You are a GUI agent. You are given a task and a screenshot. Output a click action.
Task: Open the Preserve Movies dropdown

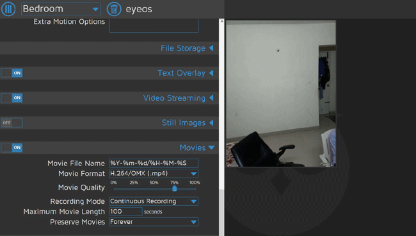pyautogui.click(x=154, y=222)
